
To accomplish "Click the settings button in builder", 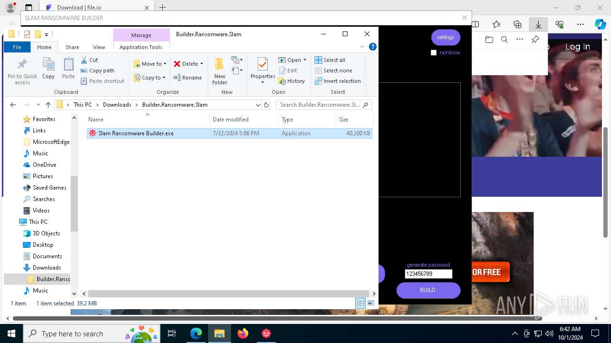I will (x=445, y=37).
